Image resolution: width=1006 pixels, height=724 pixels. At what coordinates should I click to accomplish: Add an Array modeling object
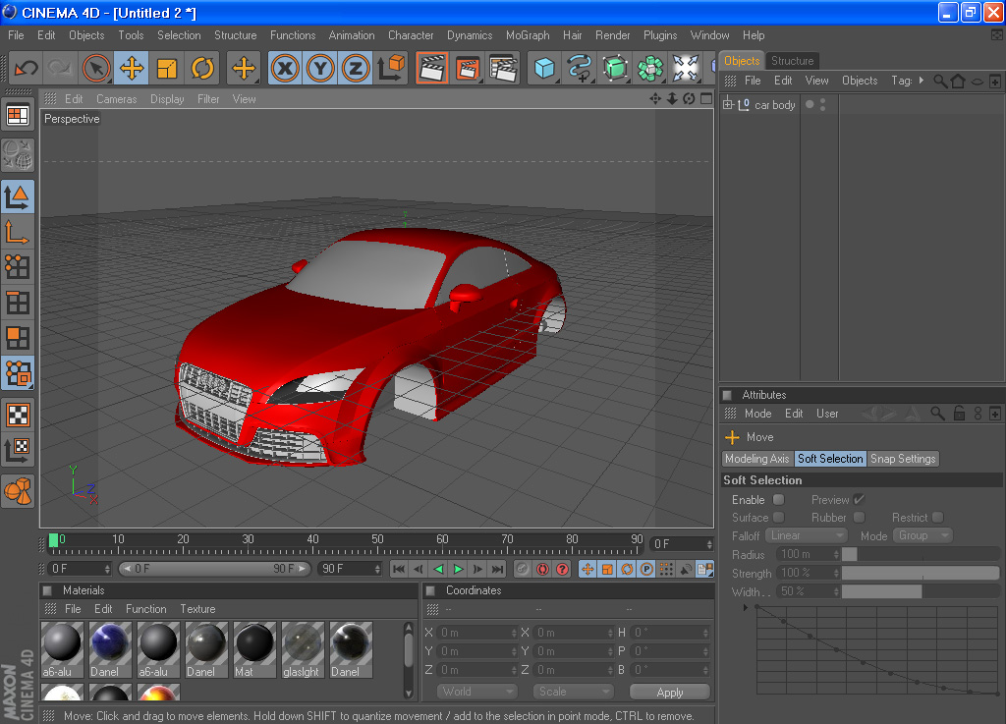tap(650, 68)
